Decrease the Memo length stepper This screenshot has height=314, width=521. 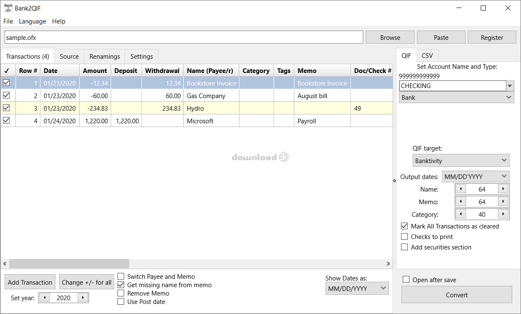coord(461,202)
